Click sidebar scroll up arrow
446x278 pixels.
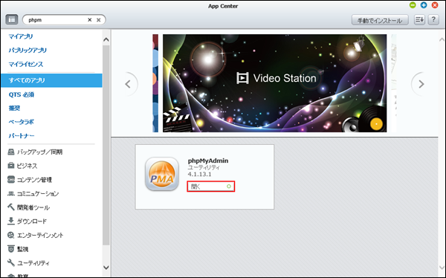tap(106, 39)
